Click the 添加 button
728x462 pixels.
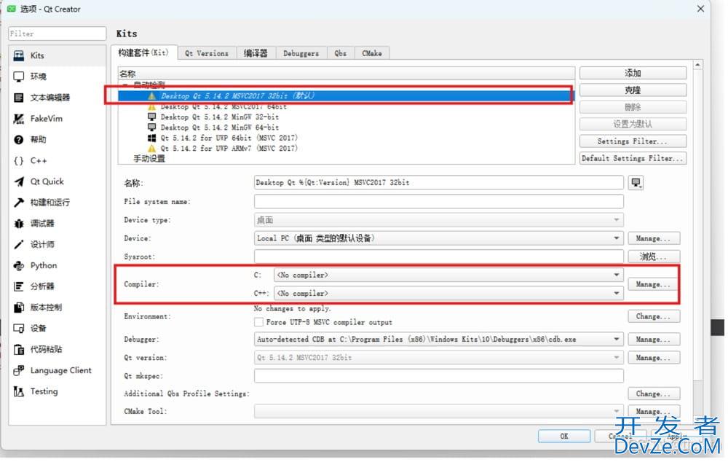(x=633, y=74)
